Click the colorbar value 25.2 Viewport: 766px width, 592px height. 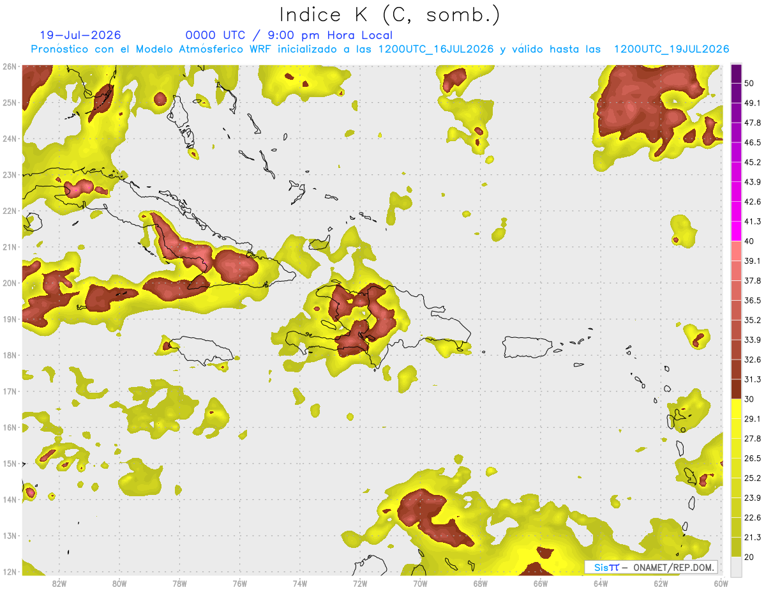[753, 479]
